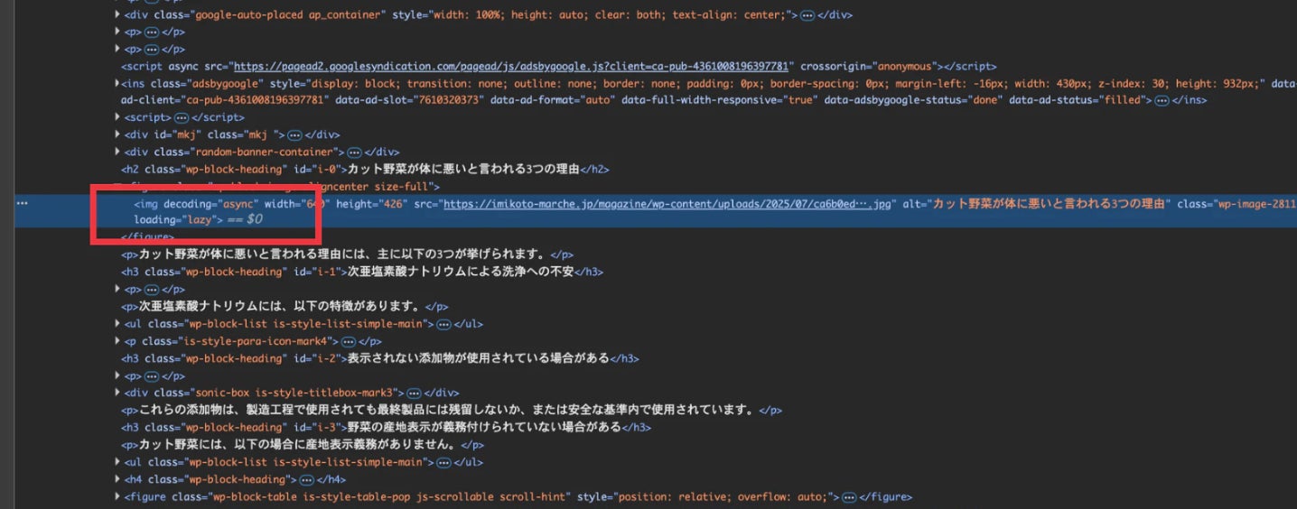The width and height of the screenshot is (1297, 509).
Task: Click the crossorigin="anonymous" attribute of the script
Action: click(868, 66)
